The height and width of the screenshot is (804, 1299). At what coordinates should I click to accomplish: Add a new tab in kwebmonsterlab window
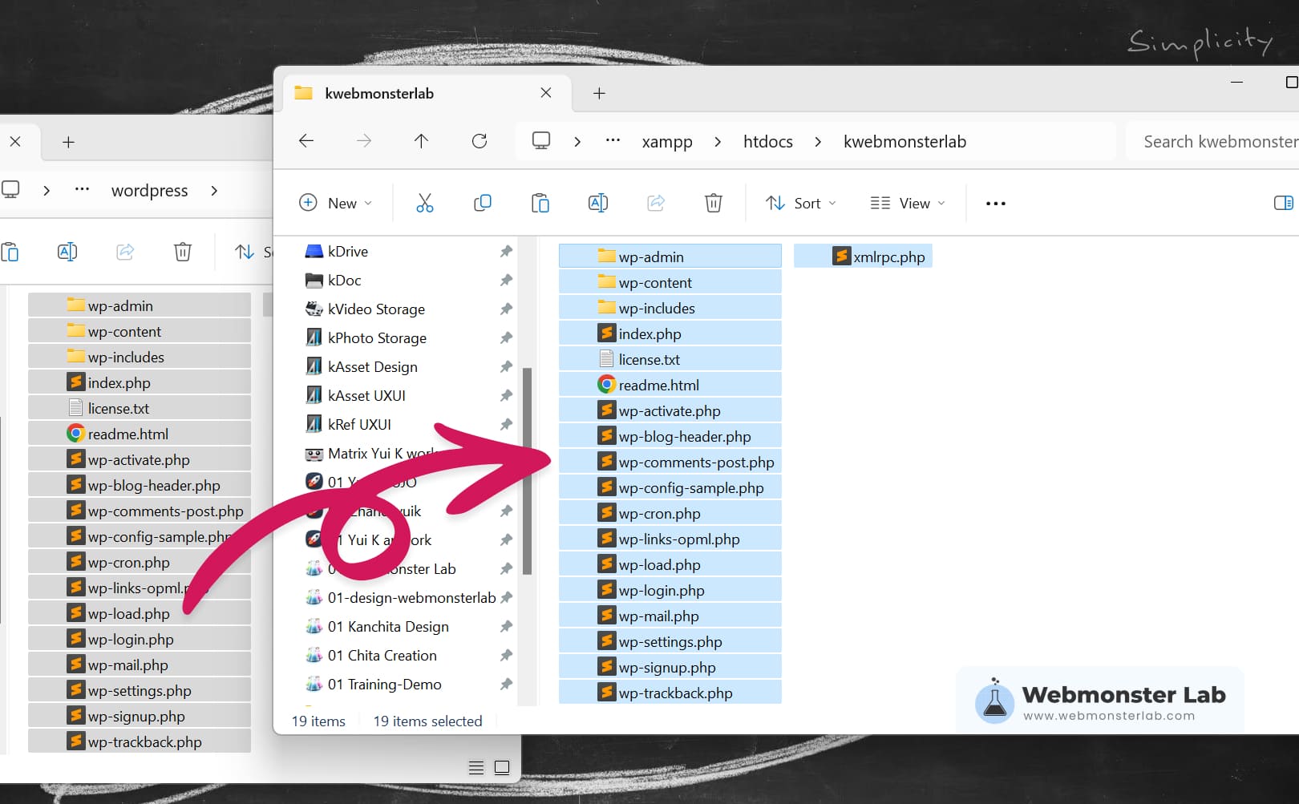tap(599, 94)
